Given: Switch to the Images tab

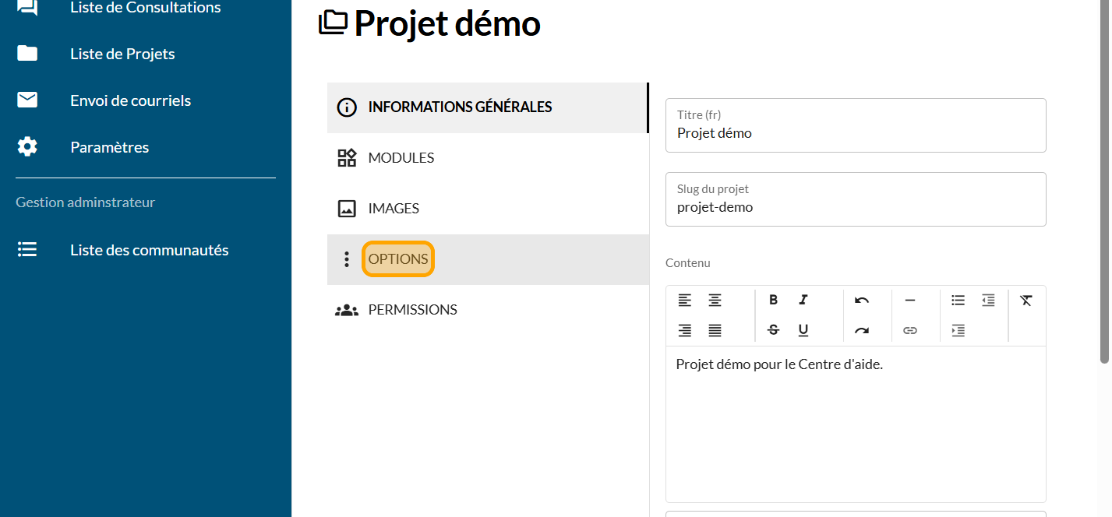Looking at the screenshot, I should [394, 209].
